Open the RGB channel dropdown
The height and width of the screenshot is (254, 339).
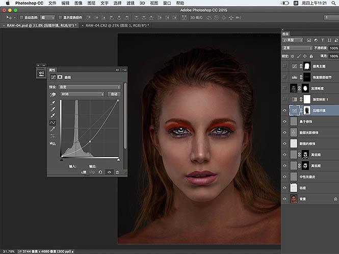(x=82, y=94)
